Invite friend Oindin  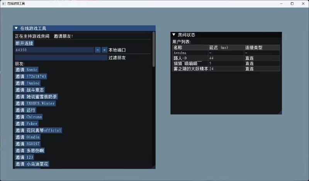(27, 137)
